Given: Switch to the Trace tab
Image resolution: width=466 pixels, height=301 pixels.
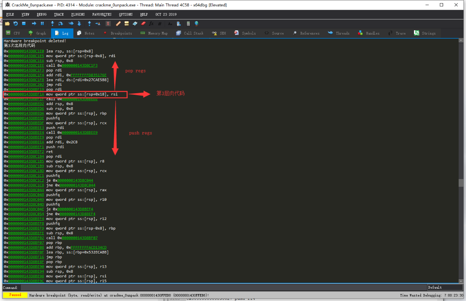Looking at the screenshot, I should coord(397,33).
